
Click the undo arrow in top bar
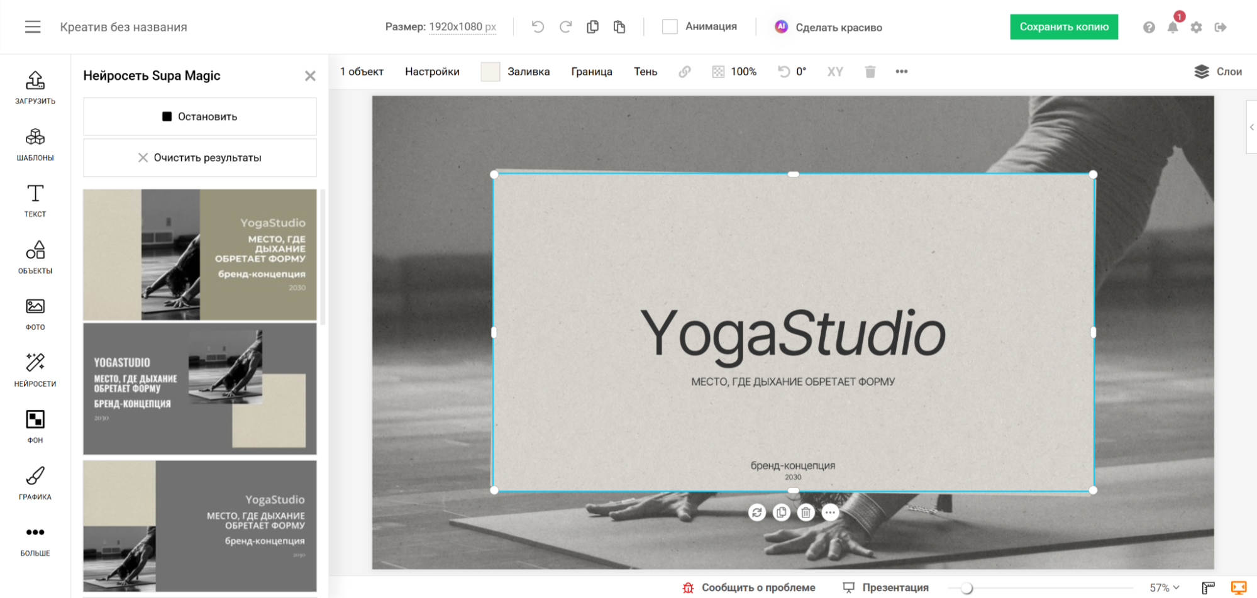[537, 27]
